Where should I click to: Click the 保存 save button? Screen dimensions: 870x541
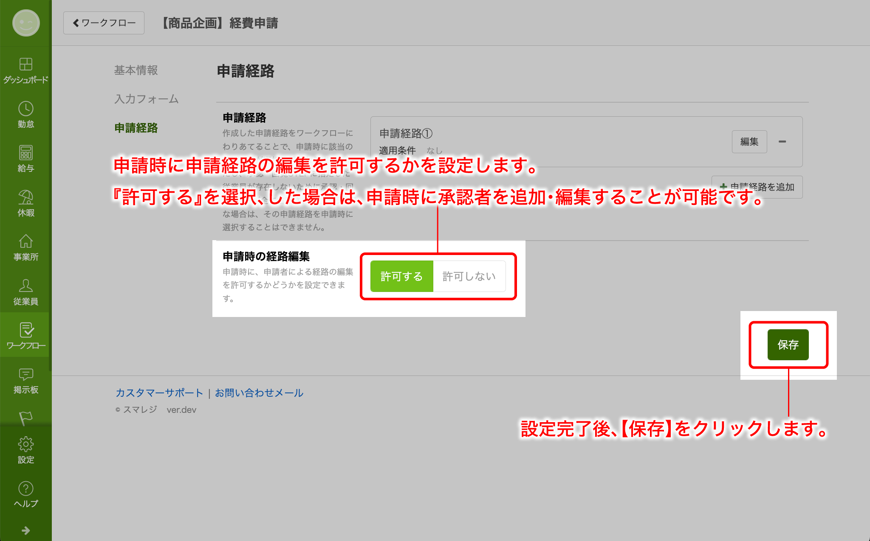click(x=788, y=345)
